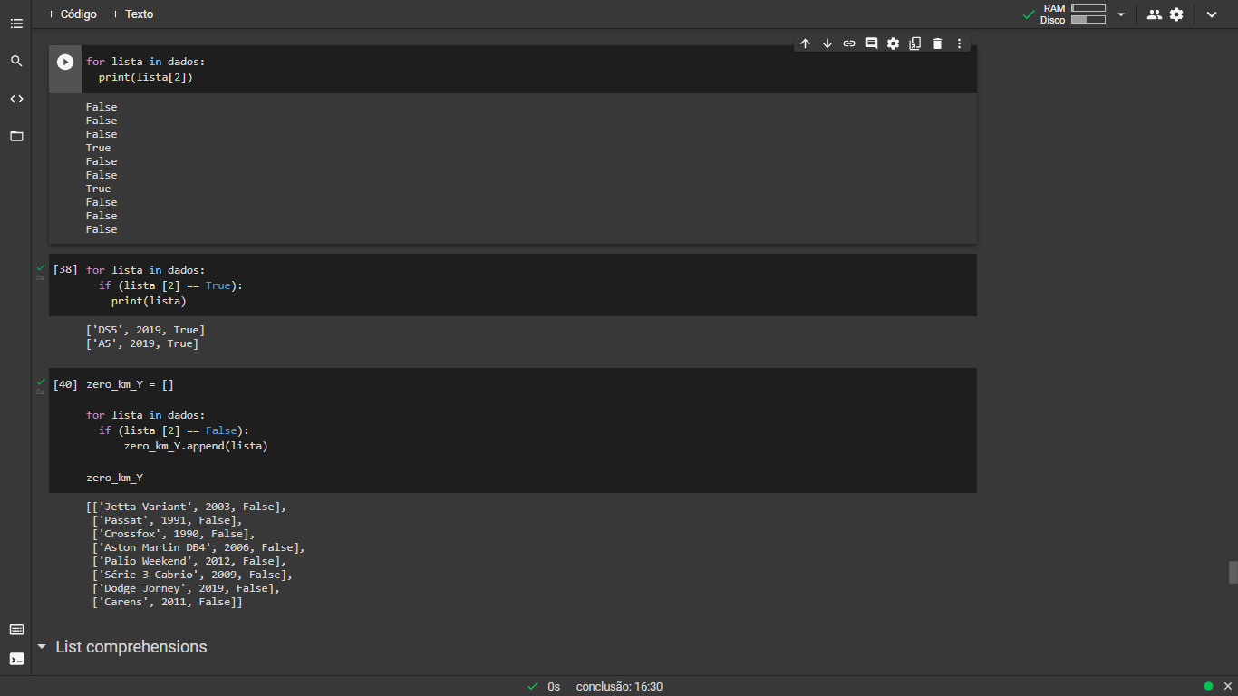Open the terminal panel icon
Screen dimensions: 1238x696
(16, 659)
